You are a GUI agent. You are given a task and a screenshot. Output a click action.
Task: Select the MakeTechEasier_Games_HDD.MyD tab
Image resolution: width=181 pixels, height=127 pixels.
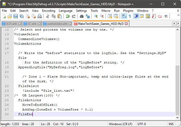tap(101, 24)
